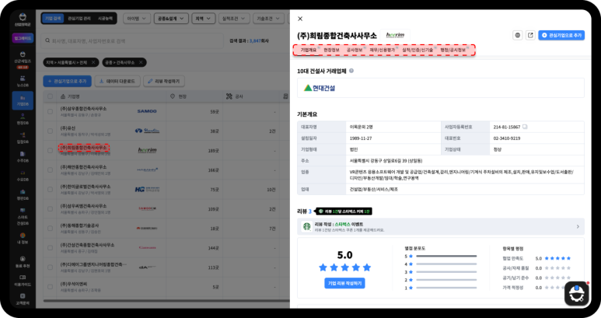Open 입찰DB in the left sidebar
This screenshot has width=601, height=318.
coord(23,138)
